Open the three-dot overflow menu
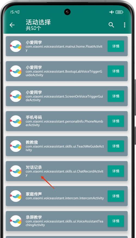Screen dimensions: 136x238 [125, 25]
